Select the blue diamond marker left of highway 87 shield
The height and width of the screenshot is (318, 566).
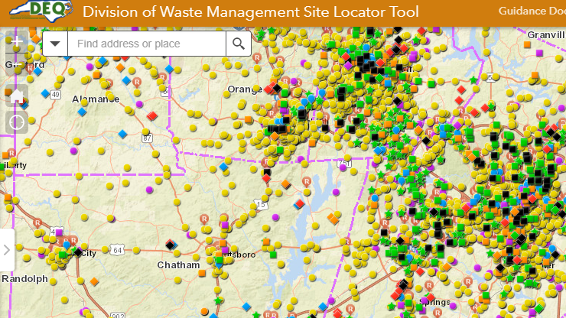tap(122, 135)
